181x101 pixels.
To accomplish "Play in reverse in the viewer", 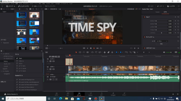I will point(87,48).
